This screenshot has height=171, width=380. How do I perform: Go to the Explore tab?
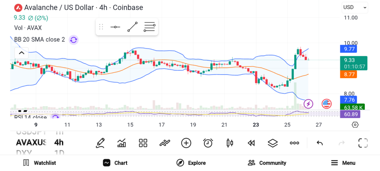pyautogui.click(x=191, y=163)
